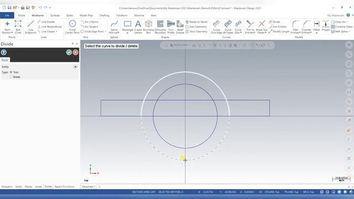Collapse the Entity section
354x199 pixels.
pyautogui.click(x=75, y=67)
